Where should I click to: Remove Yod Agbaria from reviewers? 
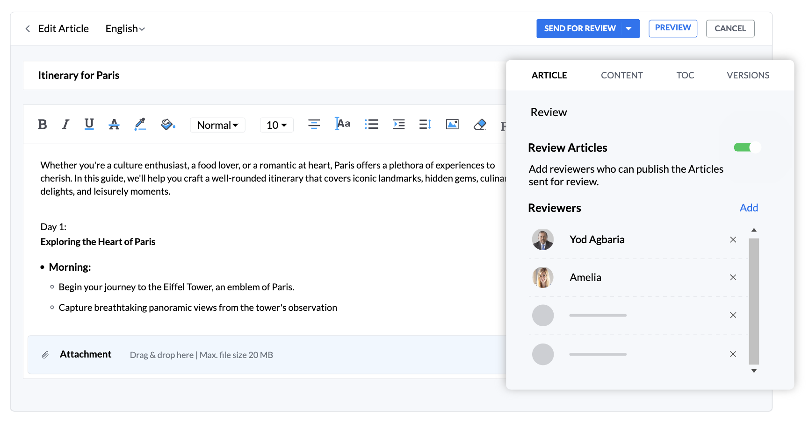[x=733, y=239]
